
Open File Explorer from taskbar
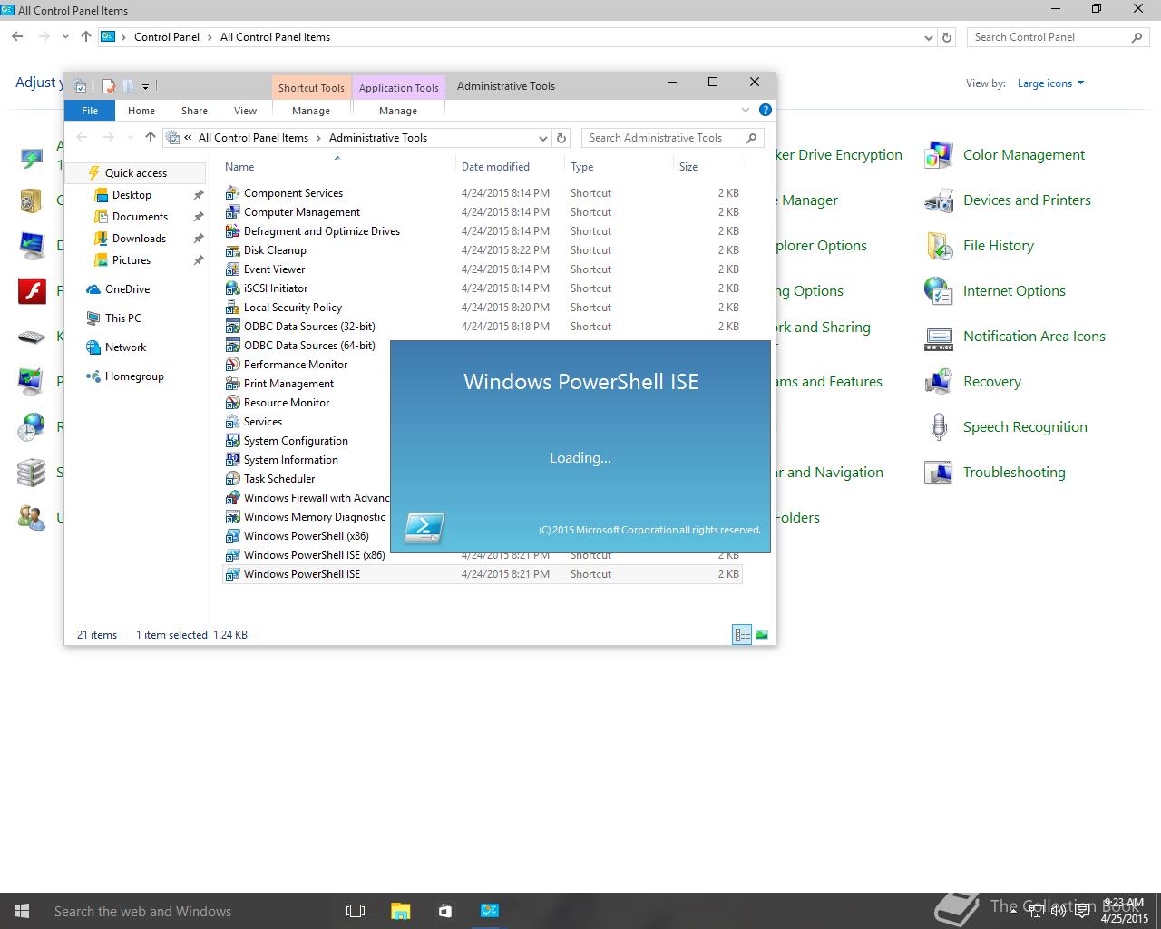click(x=400, y=911)
